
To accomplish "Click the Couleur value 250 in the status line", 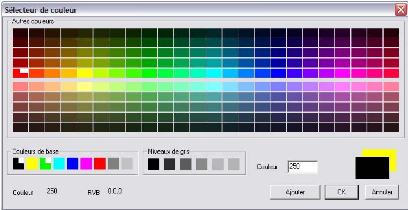I will click(x=52, y=191).
